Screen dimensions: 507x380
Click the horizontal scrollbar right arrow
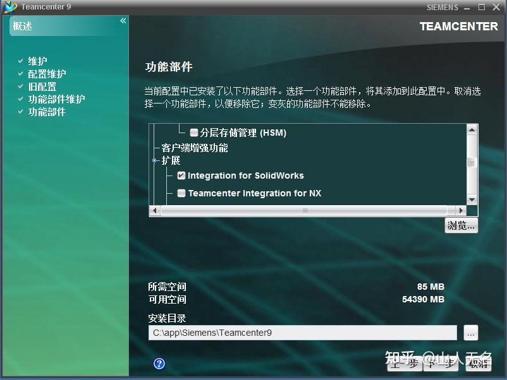pyautogui.click(x=461, y=211)
